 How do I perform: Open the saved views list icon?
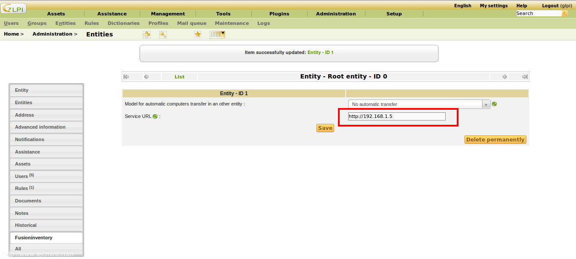pos(217,35)
